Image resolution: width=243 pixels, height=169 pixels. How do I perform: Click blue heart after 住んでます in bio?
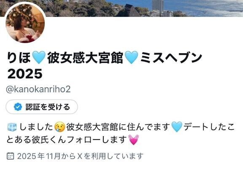tap(177, 127)
